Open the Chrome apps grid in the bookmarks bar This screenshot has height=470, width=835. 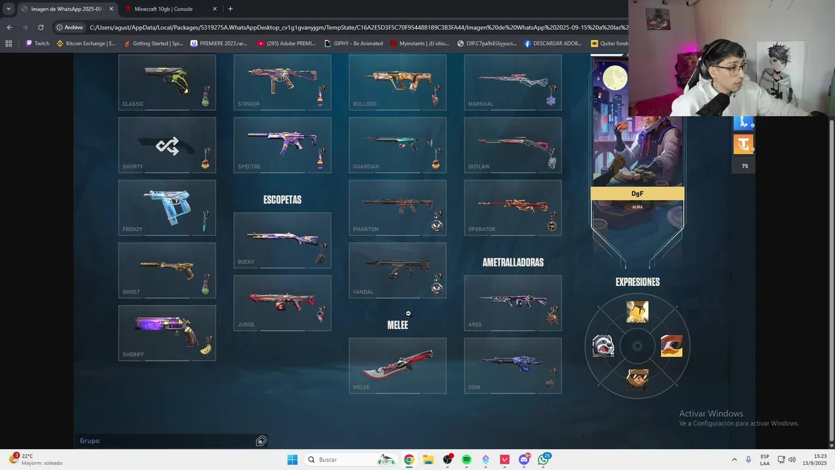tap(8, 44)
